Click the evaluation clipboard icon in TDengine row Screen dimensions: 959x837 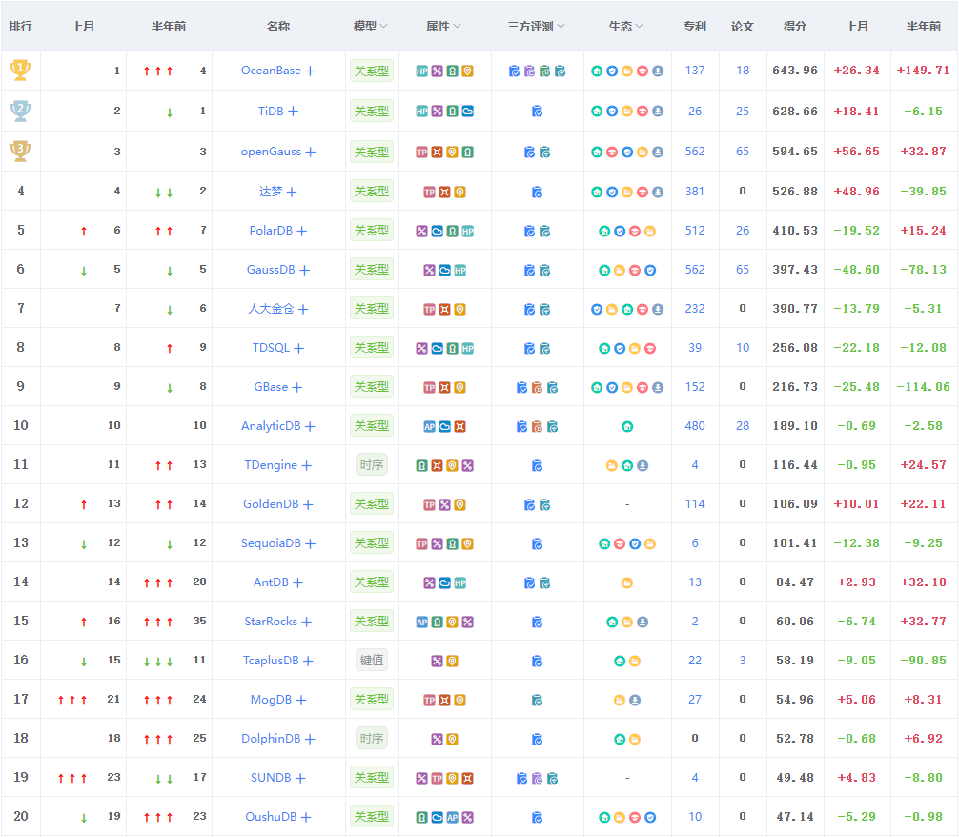point(537,465)
